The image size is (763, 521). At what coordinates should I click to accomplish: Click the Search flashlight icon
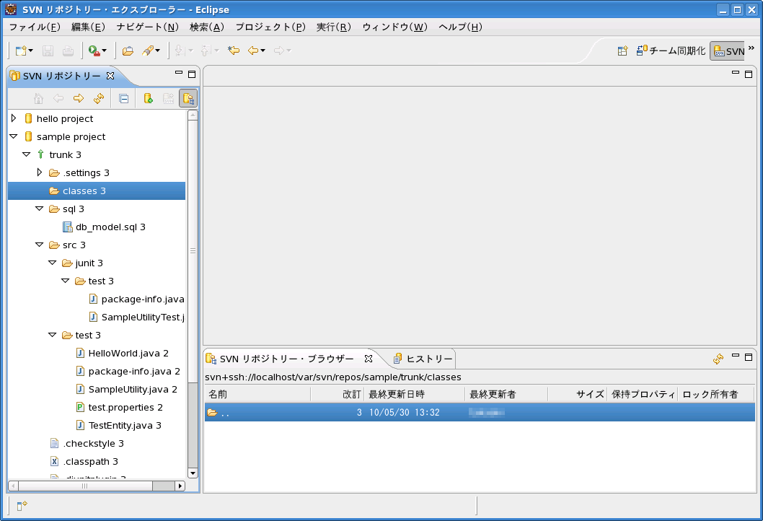coord(148,51)
